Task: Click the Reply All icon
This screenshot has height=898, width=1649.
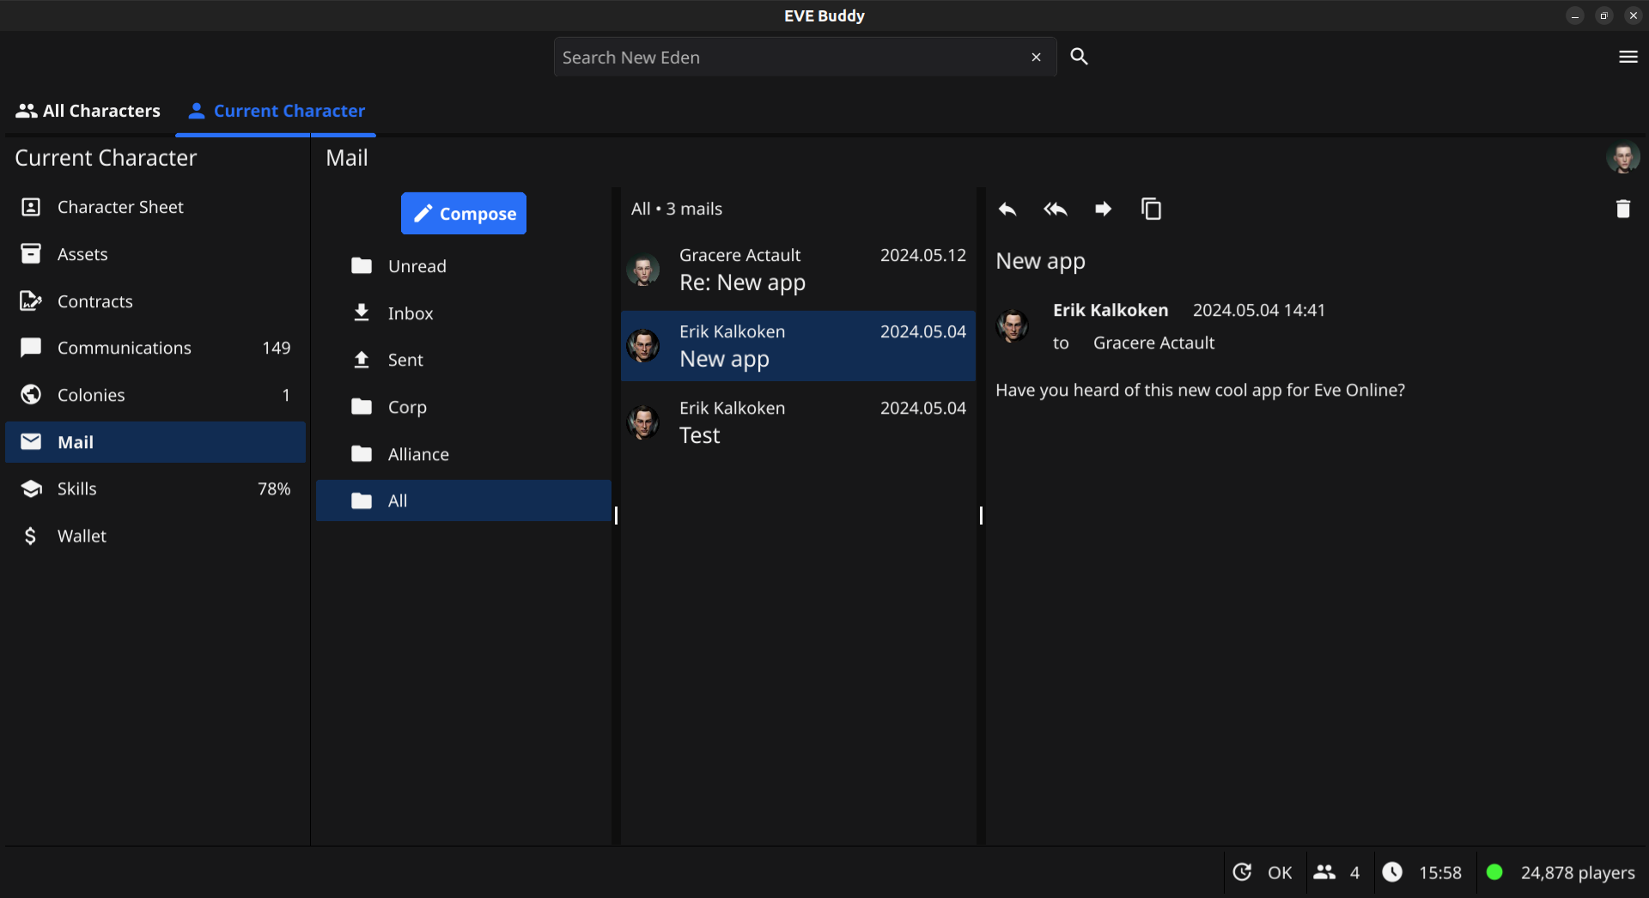Action: 1056,209
